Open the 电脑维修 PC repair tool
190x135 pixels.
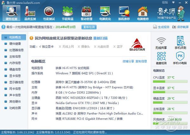pos(143,13)
